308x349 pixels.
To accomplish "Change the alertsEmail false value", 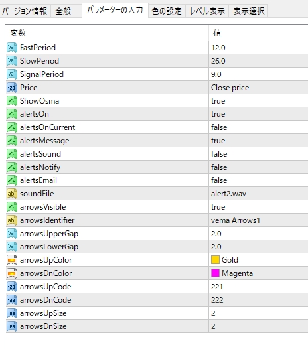I will click(x=219, y=180).
